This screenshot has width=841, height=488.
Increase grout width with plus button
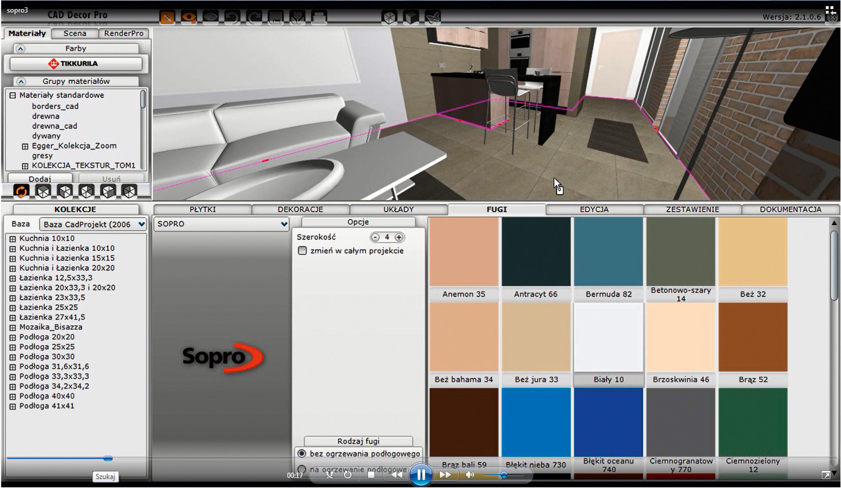click(399, 237)
